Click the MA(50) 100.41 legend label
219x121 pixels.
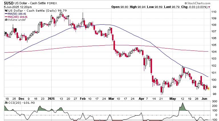pos(17,14)
